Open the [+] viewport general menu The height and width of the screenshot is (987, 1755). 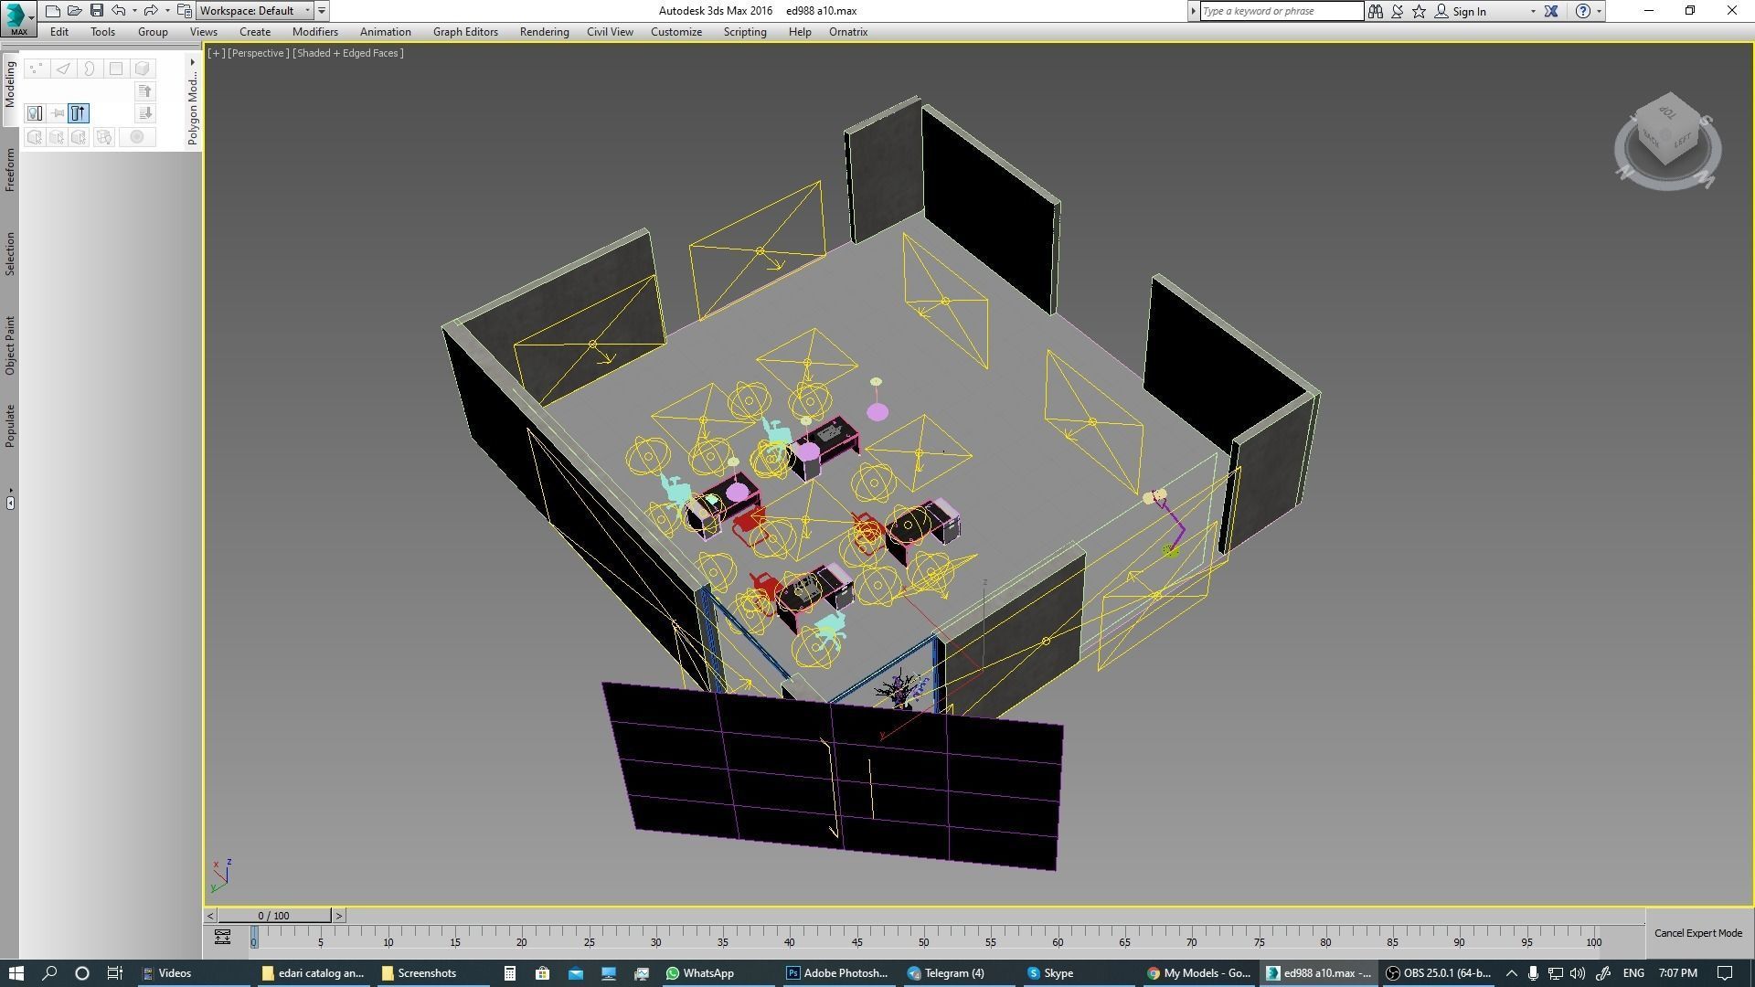[x=216, y=53]
